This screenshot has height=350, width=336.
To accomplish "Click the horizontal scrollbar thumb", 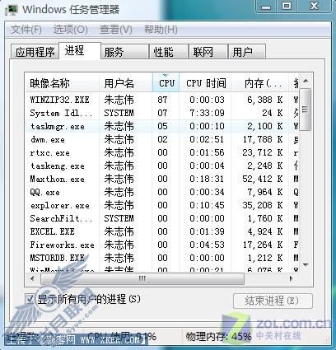I will click(x=142, y=279).
